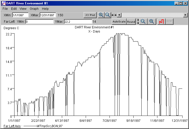Zoom out on the Y axis

tap(143, 22)
